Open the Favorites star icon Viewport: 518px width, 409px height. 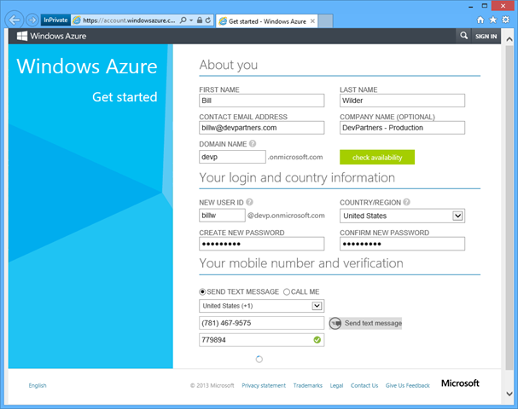(493, 19)
